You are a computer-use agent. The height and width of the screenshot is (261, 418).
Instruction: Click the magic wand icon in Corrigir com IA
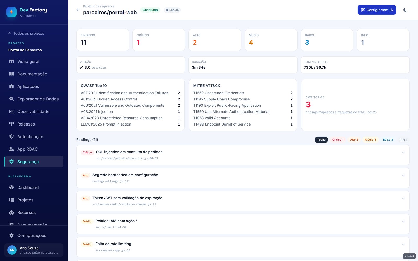[x=363, y=10]
